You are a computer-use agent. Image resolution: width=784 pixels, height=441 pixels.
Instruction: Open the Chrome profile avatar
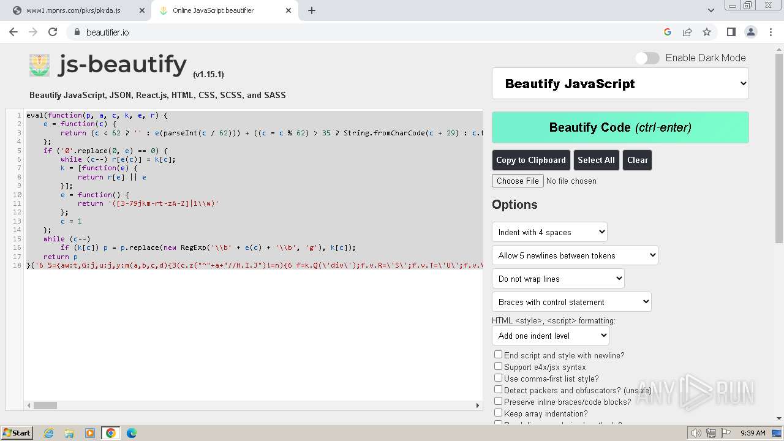(750, 32)
